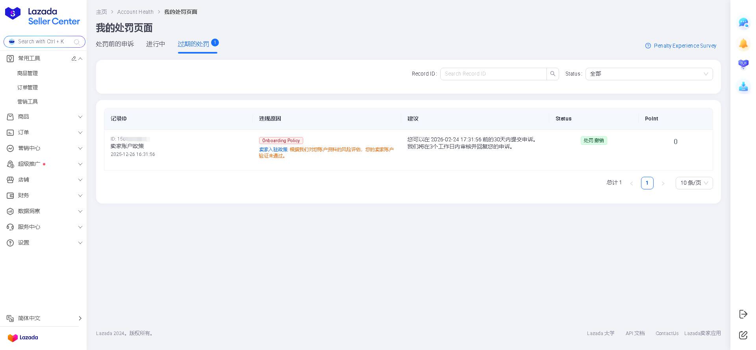
Task: Open the API 文档 footer link
Action: (x=635, y=333)
